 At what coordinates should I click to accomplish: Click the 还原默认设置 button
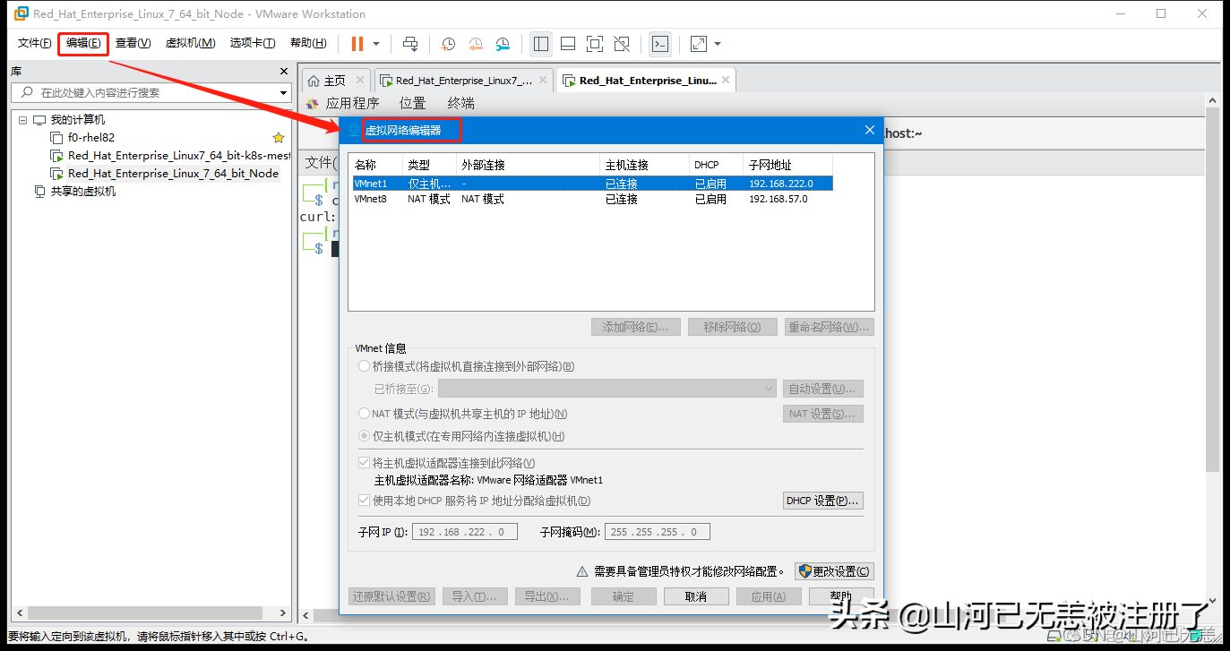click(x=391, y=596)
